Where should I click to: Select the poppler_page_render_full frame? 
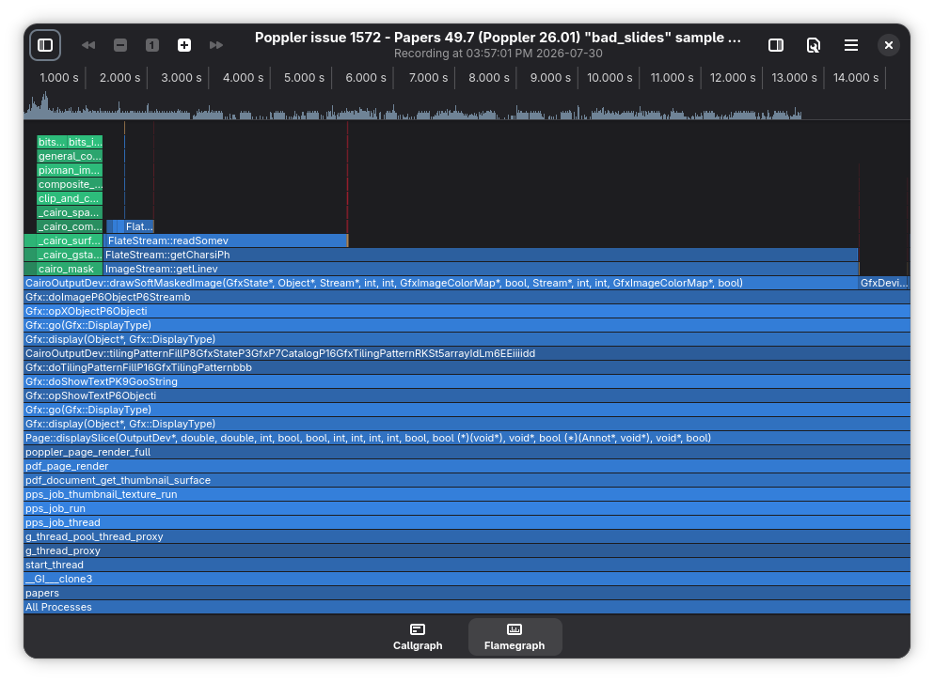coord(467,452)
